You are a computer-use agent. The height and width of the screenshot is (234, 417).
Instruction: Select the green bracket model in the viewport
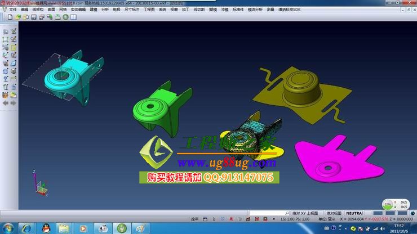tap(162, 110)
